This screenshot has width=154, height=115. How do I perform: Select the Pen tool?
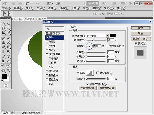[x=3, y=57]
